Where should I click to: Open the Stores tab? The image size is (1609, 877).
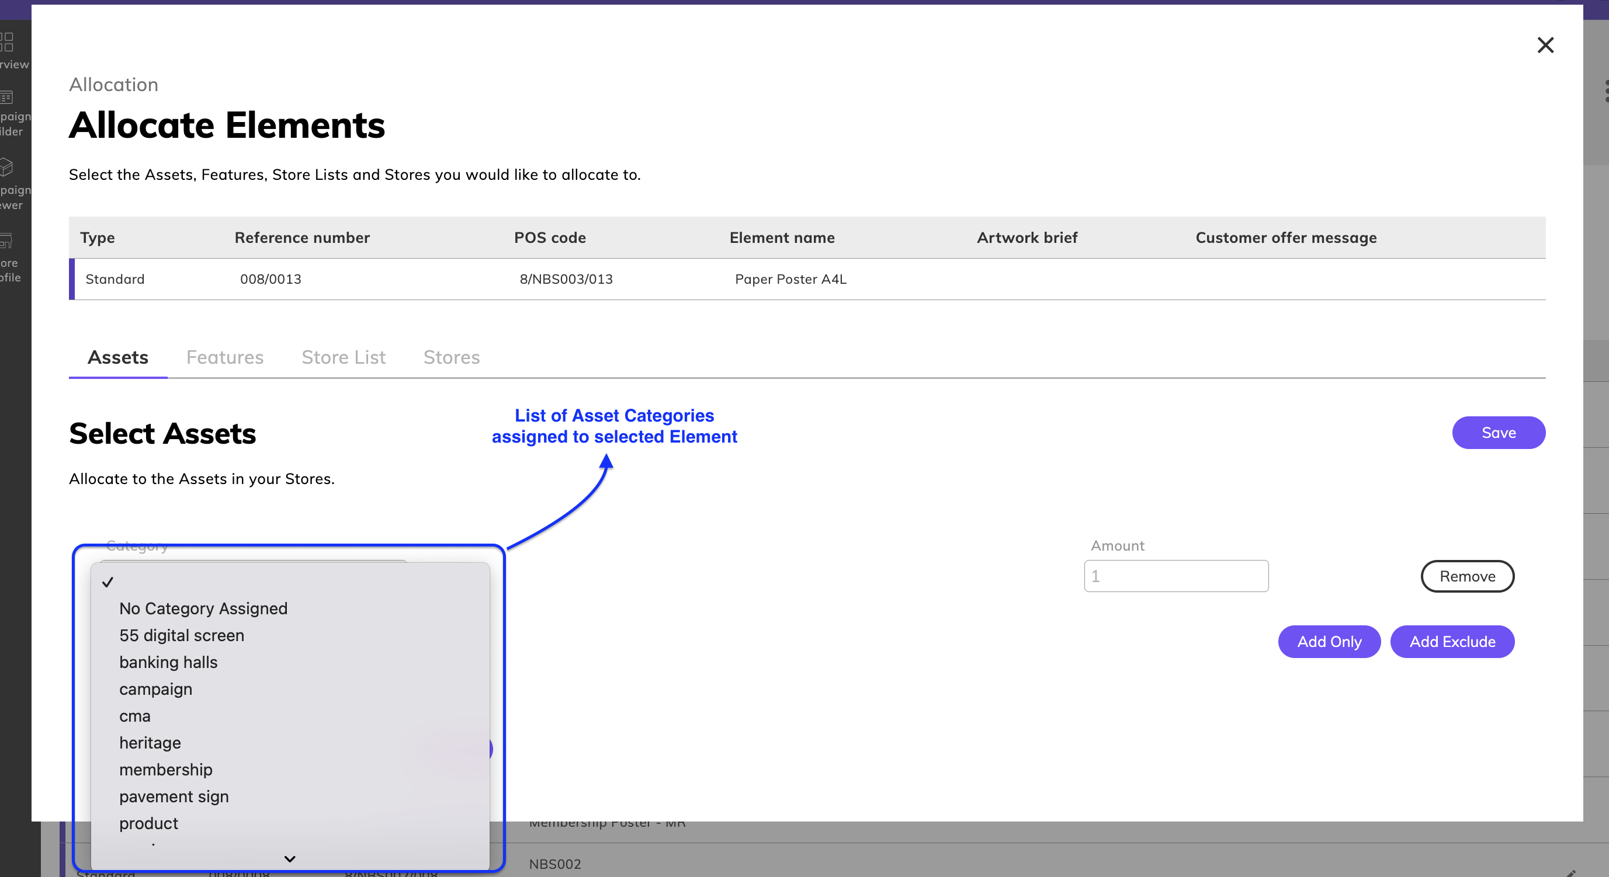[x=452, y=357]
